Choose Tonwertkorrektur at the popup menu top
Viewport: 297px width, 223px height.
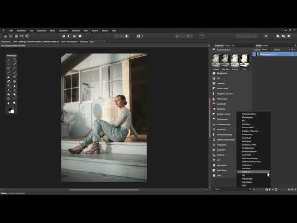[253, 114]
